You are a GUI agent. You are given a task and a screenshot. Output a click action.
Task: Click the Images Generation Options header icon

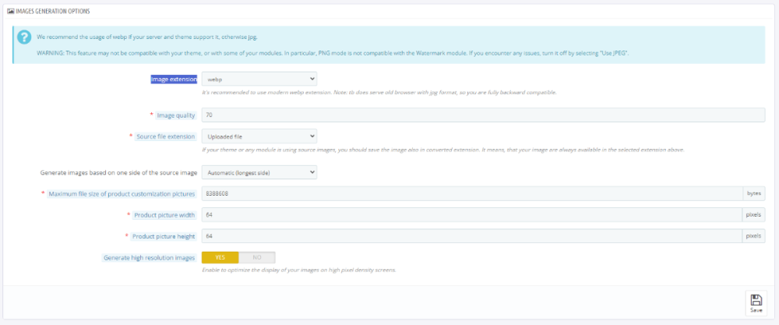click(x=10, y=12)
